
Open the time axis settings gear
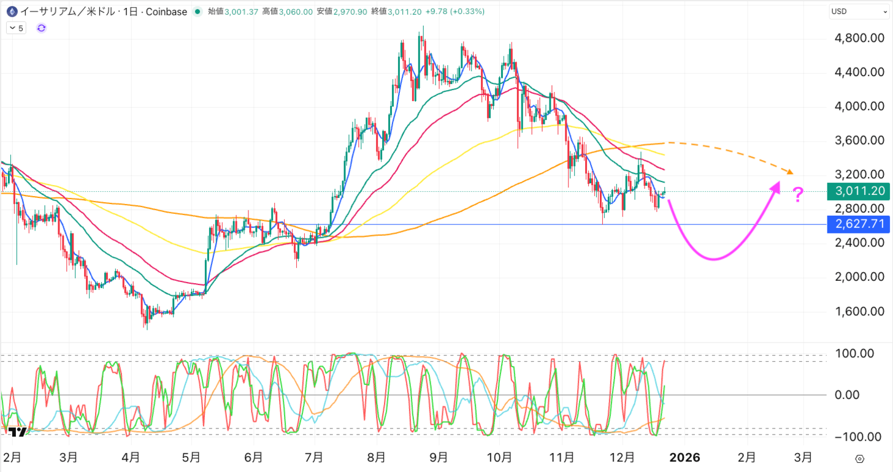(859, 459)
